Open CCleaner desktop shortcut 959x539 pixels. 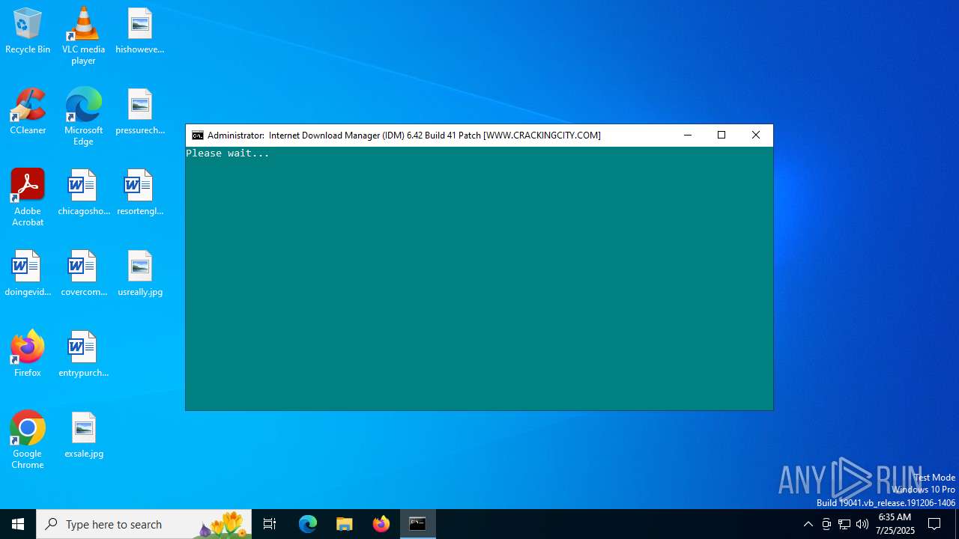coord(28,112)
